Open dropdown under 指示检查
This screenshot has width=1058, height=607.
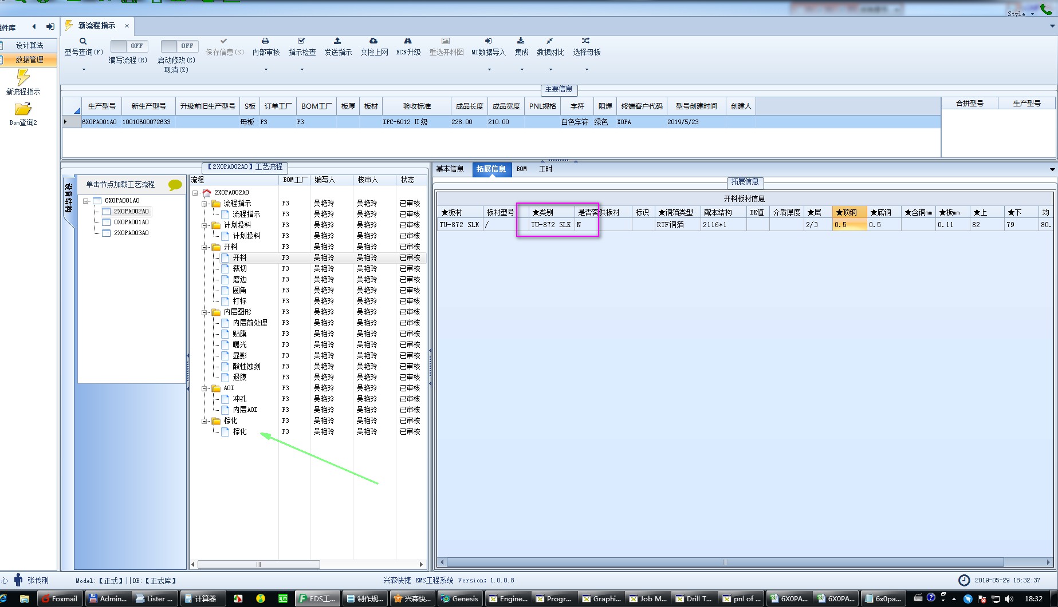302,70
